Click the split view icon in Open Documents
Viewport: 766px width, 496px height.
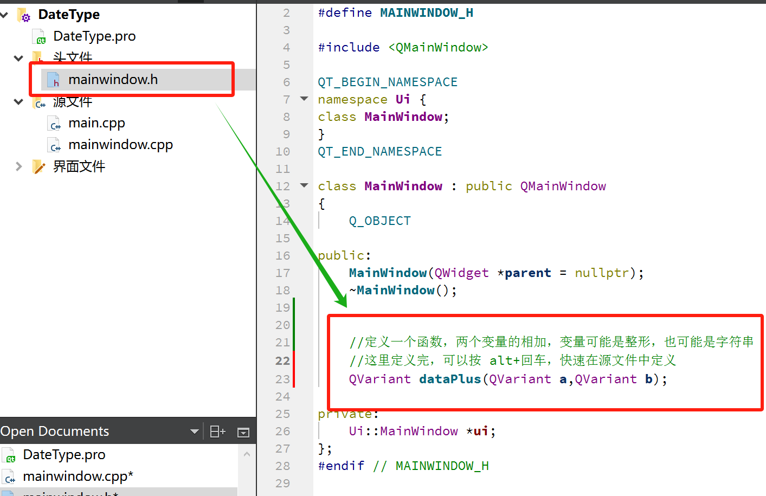[217, 431]
